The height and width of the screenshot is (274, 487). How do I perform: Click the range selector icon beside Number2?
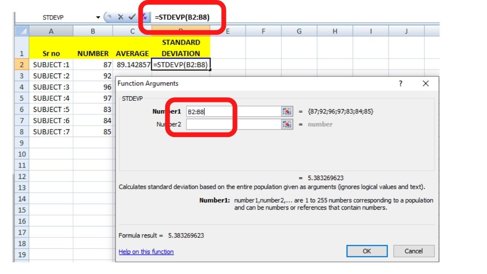(x=287, y=124)
